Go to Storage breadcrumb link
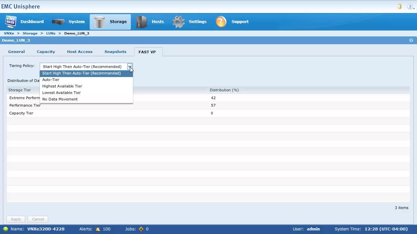Image resolution: width=417 pixels, height=234 pixels. coord(30,33)
